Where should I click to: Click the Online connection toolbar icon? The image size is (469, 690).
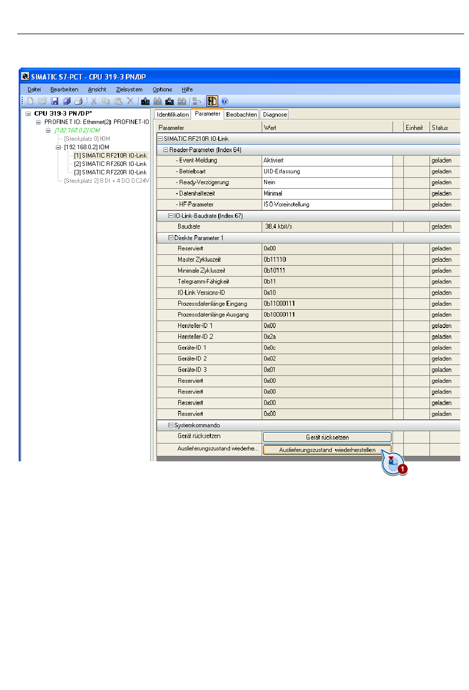197,101
